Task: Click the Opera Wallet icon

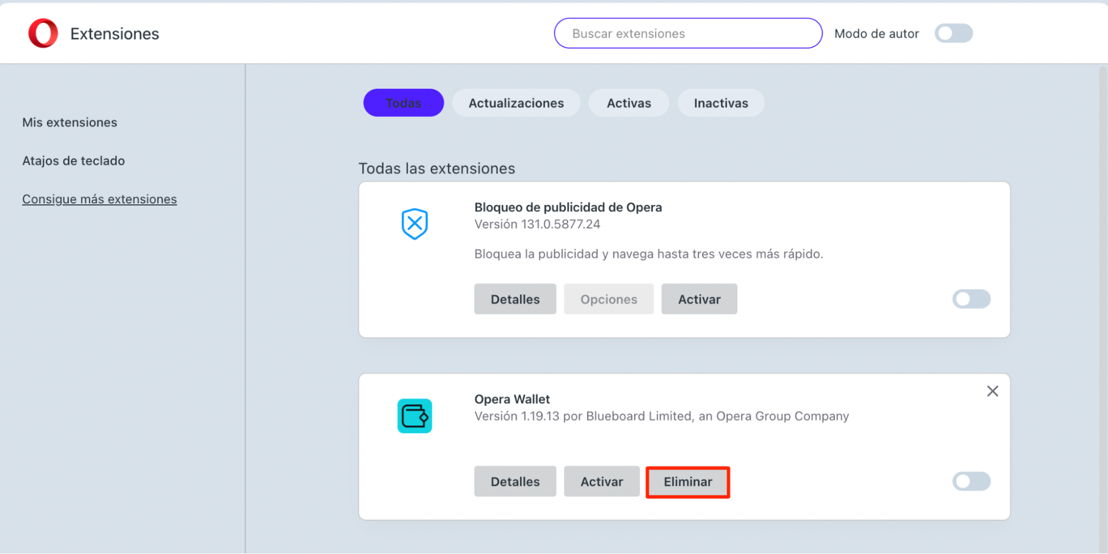Action: 415,416
